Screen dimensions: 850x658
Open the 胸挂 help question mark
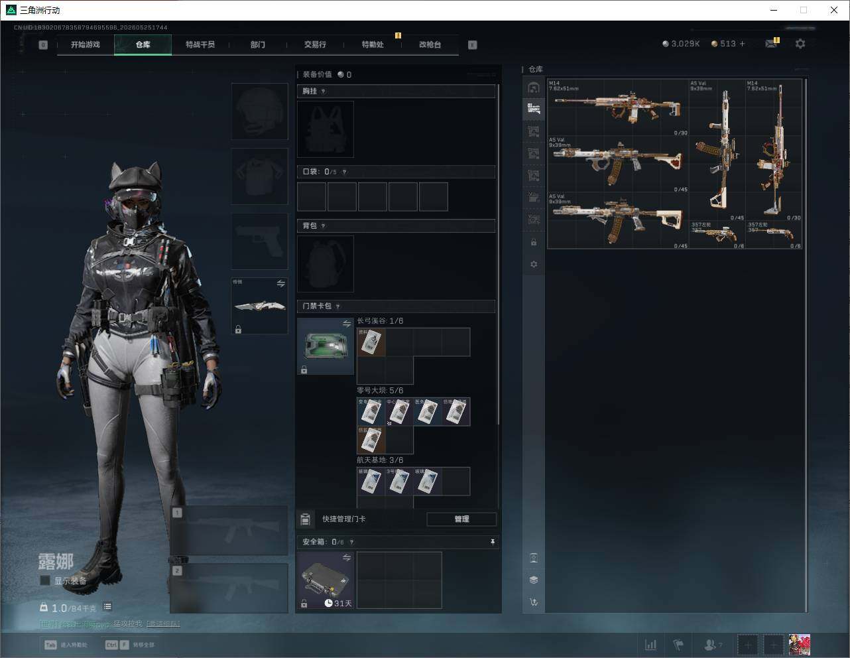(x=323, y=92)
